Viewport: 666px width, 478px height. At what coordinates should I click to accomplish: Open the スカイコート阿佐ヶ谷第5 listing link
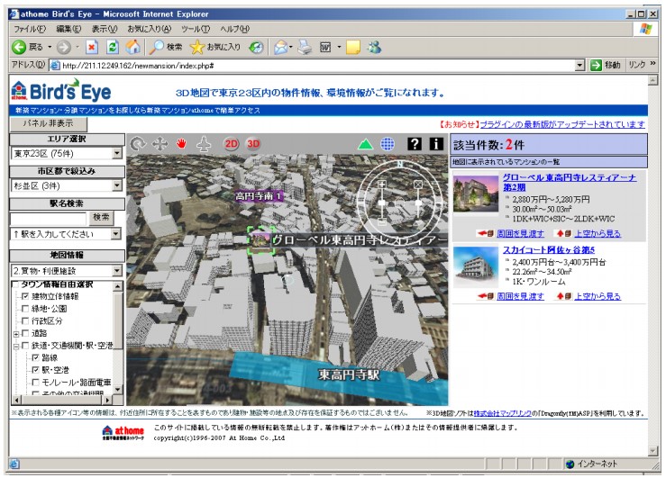549,249
